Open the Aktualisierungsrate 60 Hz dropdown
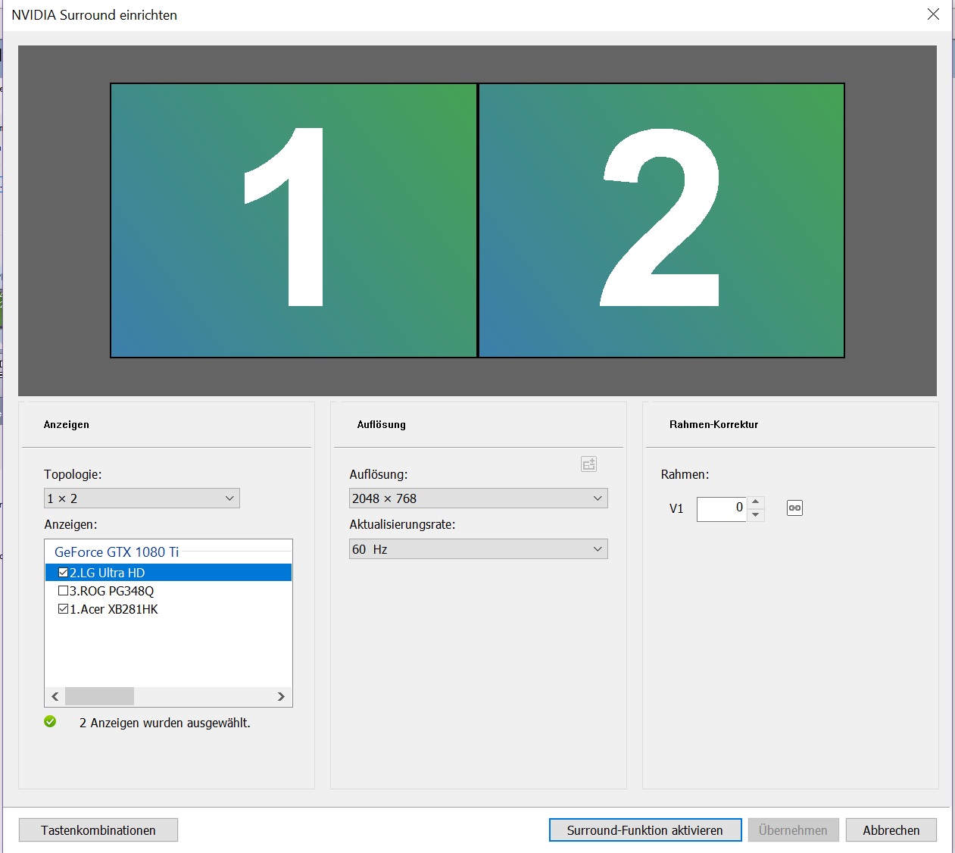This screenshot has height=853, width=955. pyautogui.click(x=479, y=549)
